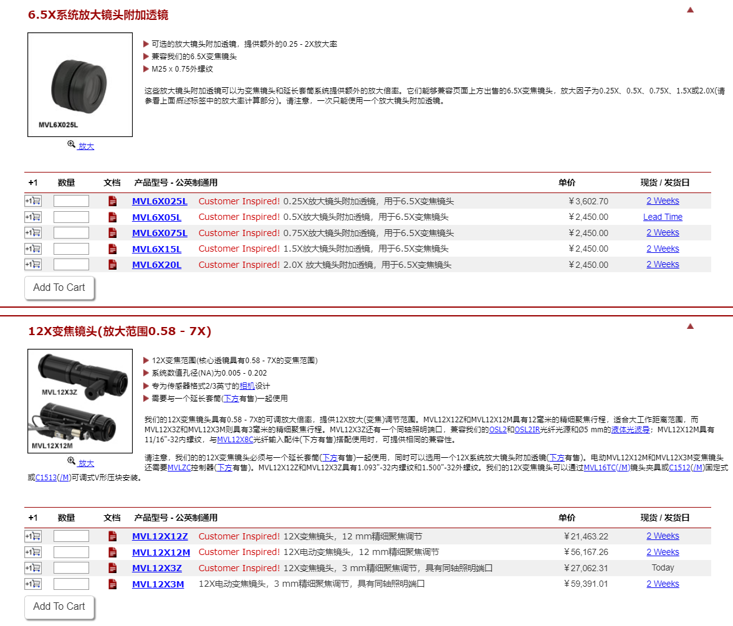Click add-to-cart icon for MVL12X3M row

pyautogui.click(x=33, y=584)
